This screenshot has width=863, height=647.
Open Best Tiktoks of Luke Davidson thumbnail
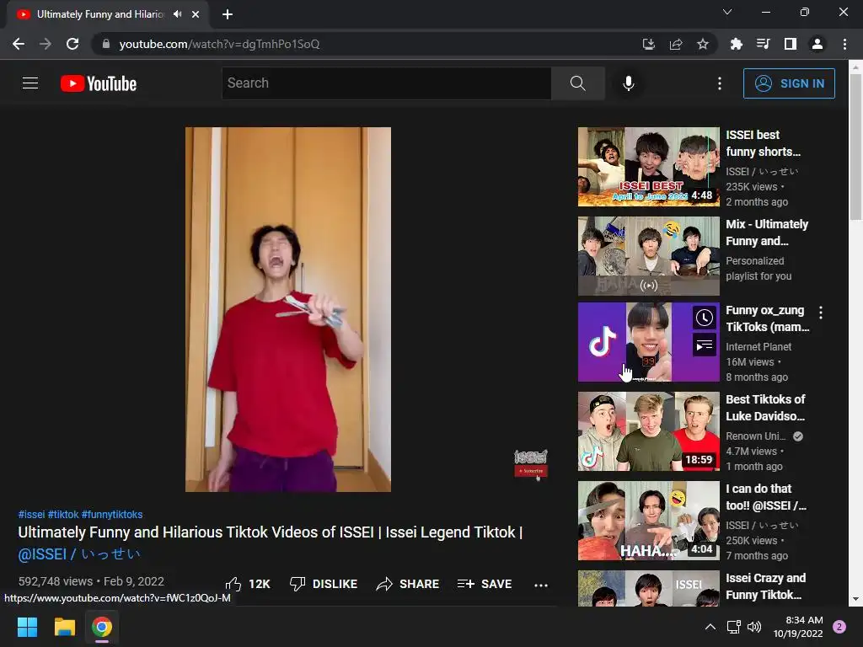[x=648, y=431]
